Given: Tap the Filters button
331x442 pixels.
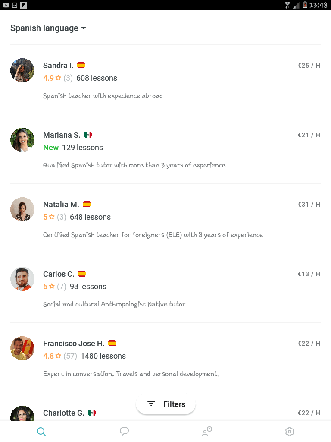Looking at the screenshot, I should coord(166,404).
